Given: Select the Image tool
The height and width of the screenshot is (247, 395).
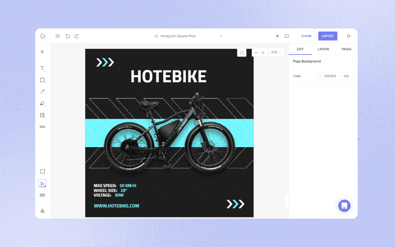Looking at the screenshot, I should [43, 115].
